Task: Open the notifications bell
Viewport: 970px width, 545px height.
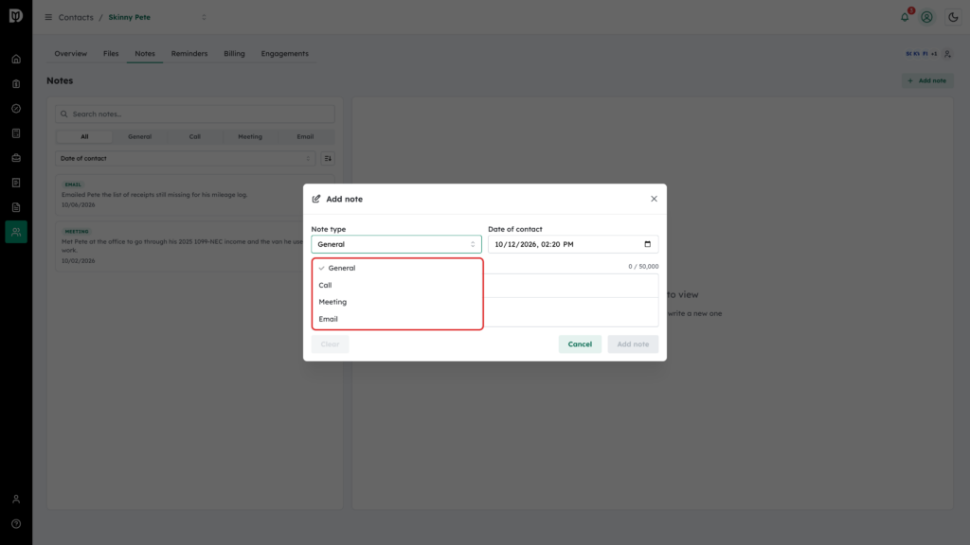Action: tap(905, 17)
